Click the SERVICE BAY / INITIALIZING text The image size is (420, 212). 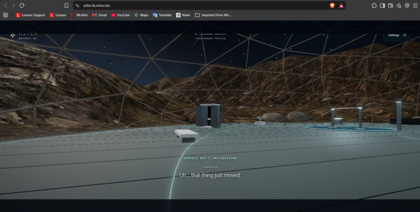[211, 158]
